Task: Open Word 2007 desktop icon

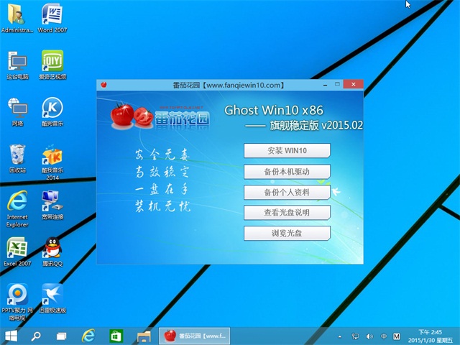Action: [52, 16]
